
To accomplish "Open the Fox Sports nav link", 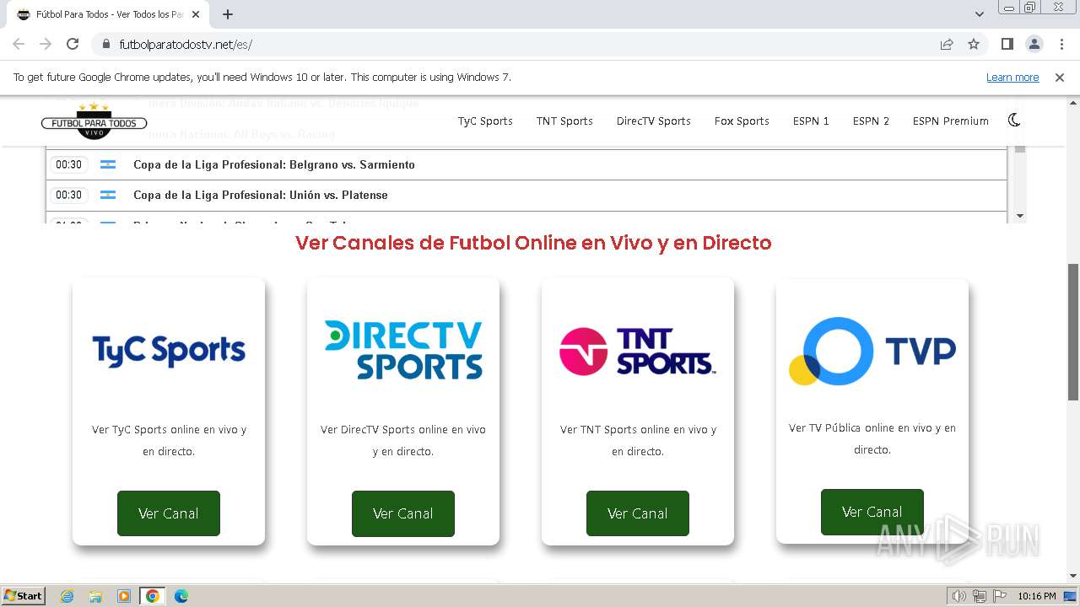I will [x=742, y=121].
